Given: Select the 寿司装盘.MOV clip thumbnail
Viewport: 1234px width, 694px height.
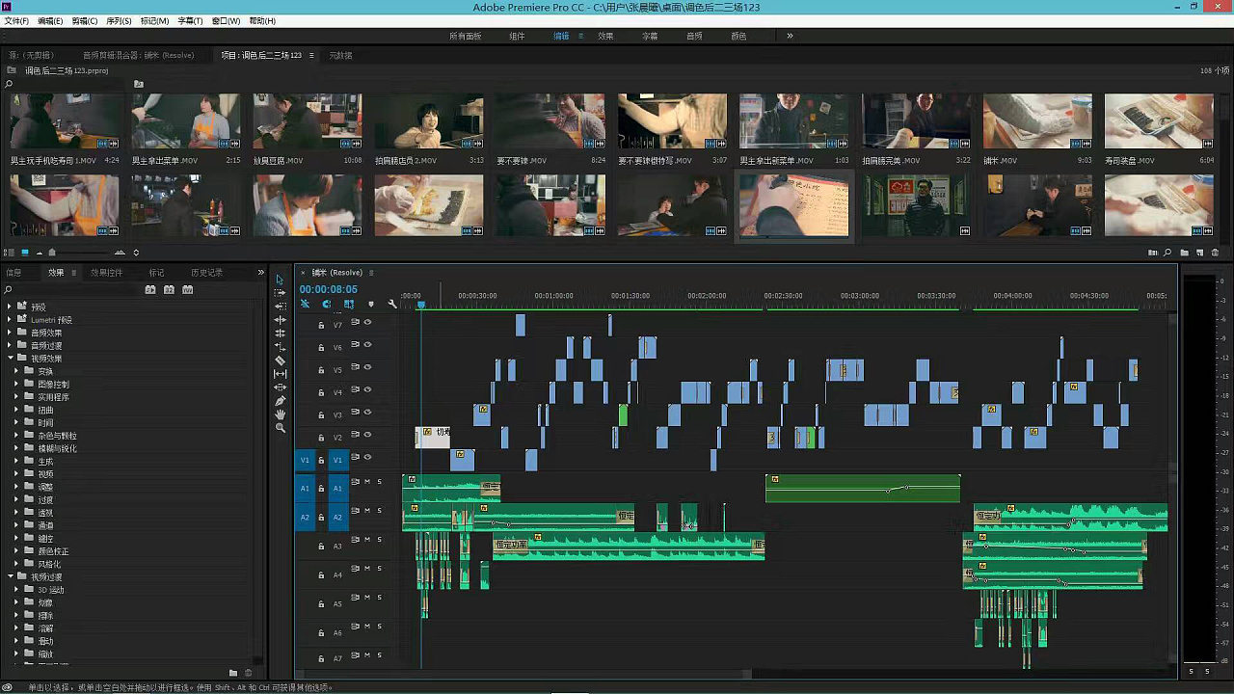Looking at the screenshot, I should (1159, 122).
